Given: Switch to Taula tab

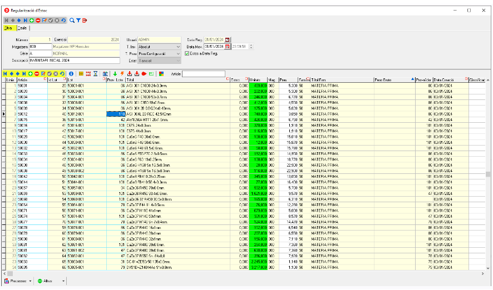Looking at the screenshot, I should 22,28.
